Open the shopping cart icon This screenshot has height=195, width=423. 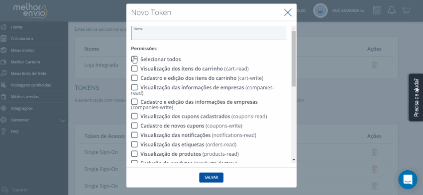click(x=406, y=10)
